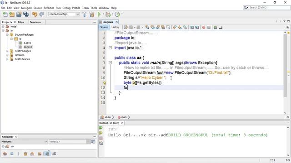Viewport: 291px width, 163px height.
Task: Switch to the Services tab
Action: [35, 22]
